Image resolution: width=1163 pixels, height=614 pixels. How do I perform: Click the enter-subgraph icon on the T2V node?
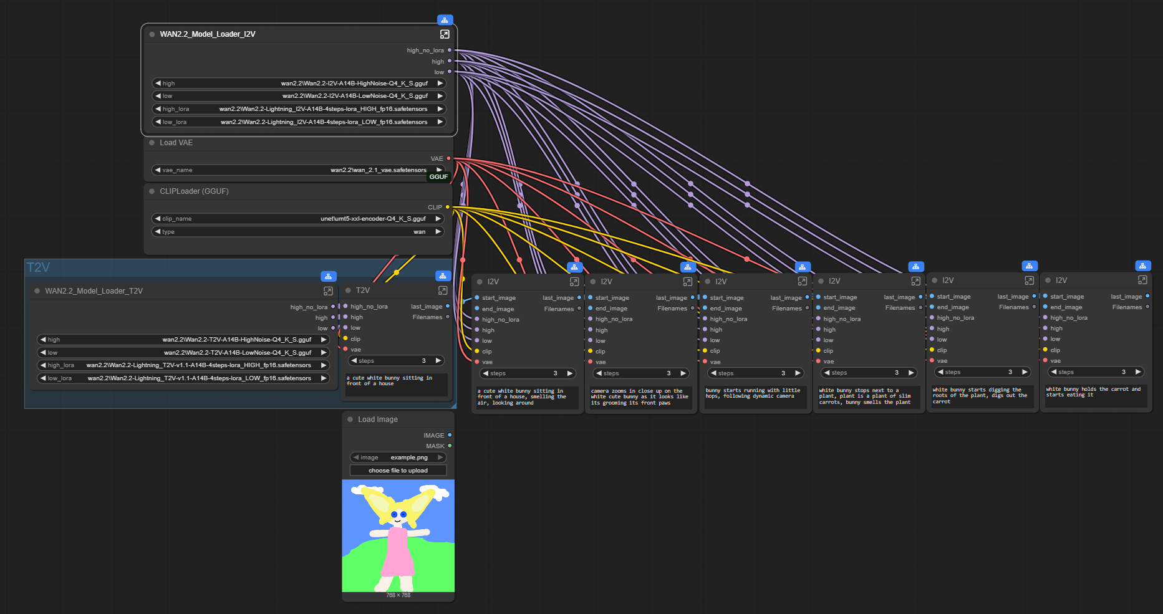(x=443, y=290)
